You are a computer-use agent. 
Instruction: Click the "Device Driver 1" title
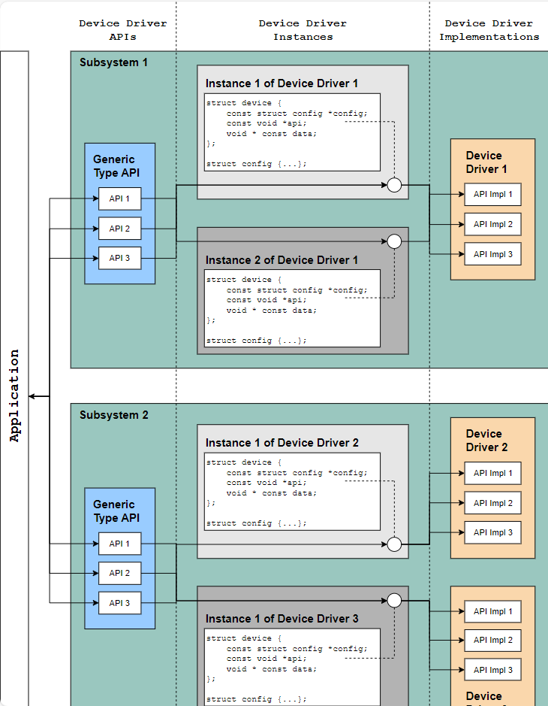click(486, 162)
